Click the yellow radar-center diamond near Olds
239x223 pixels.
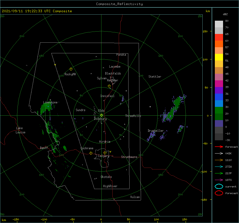[101, 115]
